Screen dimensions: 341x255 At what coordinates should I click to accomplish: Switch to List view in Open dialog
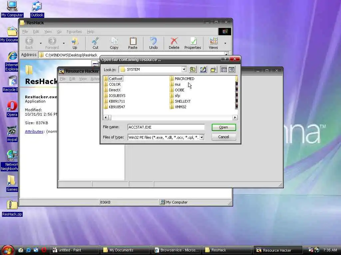click(x=224, y=69)
